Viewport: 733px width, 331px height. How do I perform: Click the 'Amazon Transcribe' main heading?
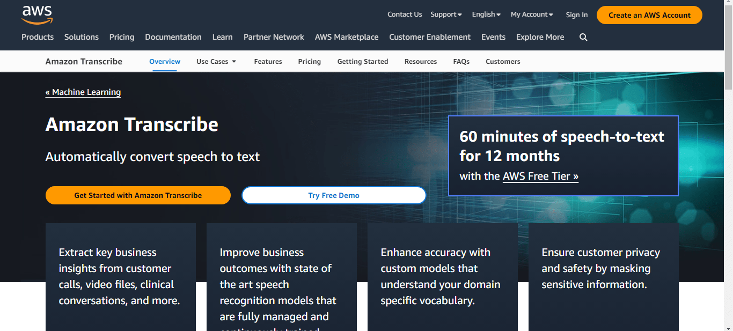click(132, 124)
